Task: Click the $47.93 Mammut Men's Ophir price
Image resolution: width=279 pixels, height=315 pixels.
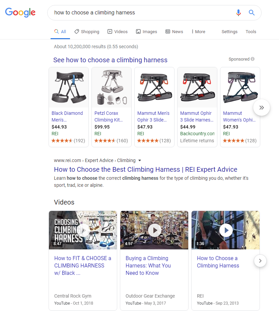Action: coord(145,127)
